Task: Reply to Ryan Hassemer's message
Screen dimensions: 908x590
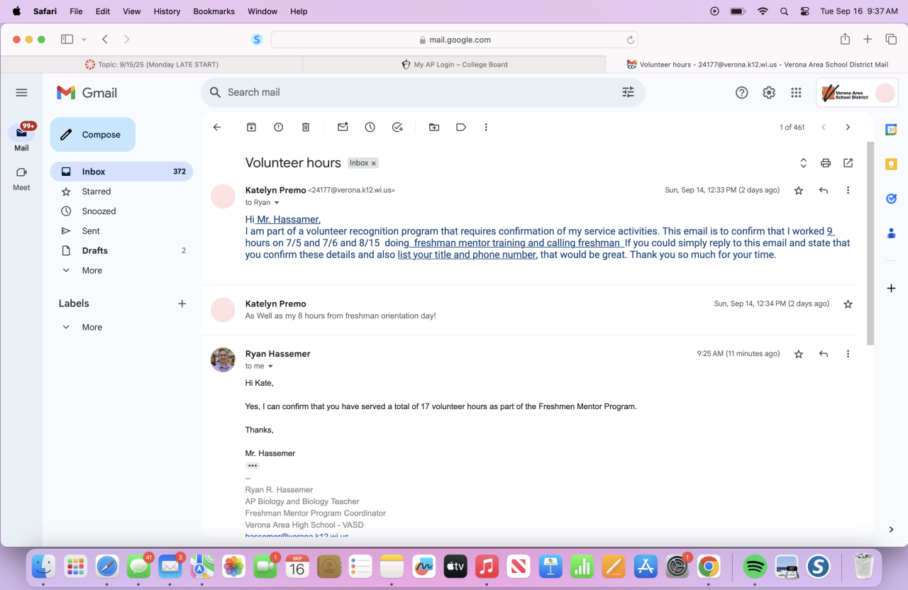Action: tap(824, 354)
